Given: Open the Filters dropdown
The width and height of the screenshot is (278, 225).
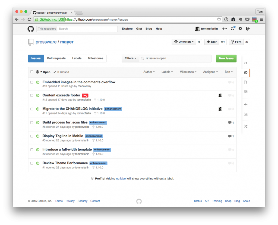Looking at the screenshot, I should tap(130, 58).
